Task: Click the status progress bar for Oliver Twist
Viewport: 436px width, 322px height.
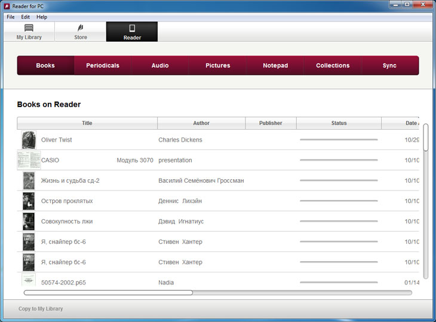Action: (339, 140)
